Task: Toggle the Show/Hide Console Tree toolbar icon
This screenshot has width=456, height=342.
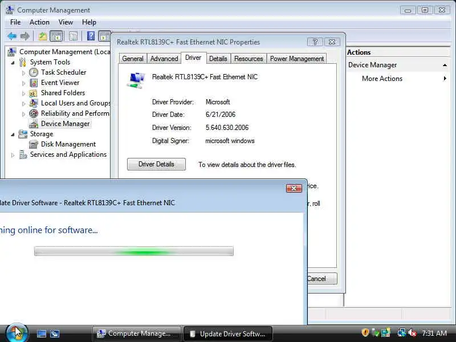Action: tap(56, 36)
